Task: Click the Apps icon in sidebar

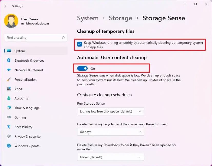Action: click(9, 89)
